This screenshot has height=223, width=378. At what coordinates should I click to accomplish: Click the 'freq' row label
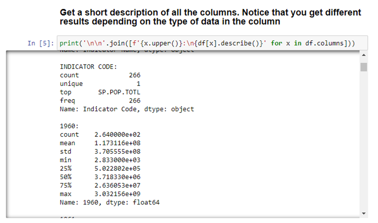point(67,101)
